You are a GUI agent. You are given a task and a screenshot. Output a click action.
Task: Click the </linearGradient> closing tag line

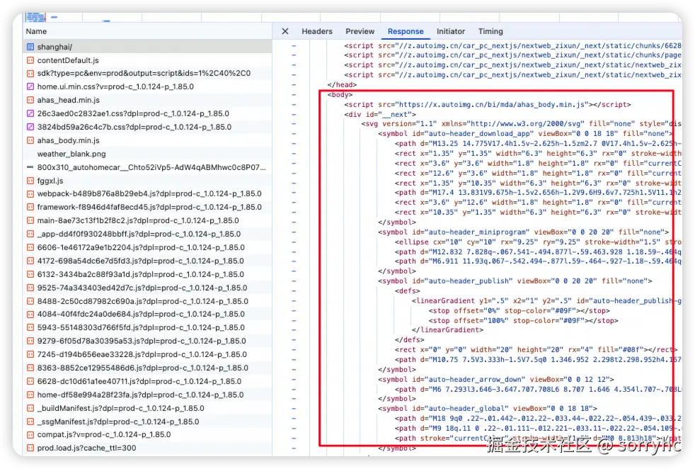pyautogui.click(x=448, y=330)
